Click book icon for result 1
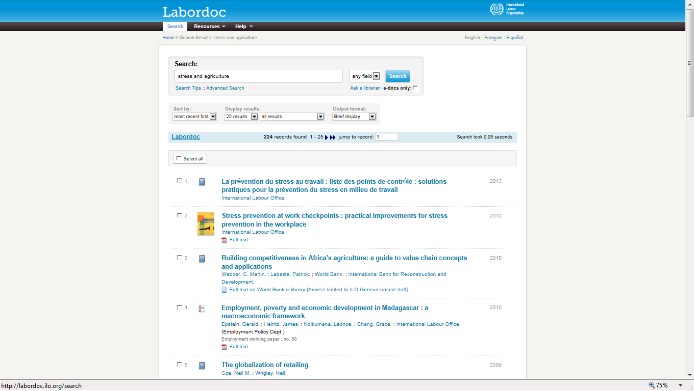 [x=202, y=182]
